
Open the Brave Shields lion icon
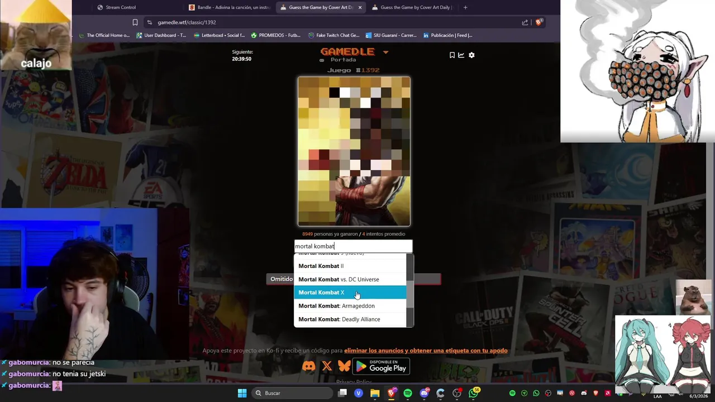point(539,22)
